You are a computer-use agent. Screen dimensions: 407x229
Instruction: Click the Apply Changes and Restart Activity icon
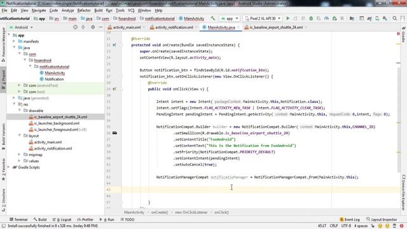point(295,18)
